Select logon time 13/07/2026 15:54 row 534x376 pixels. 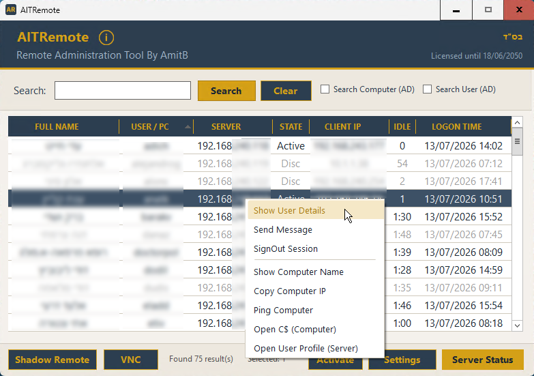click(464, 306)
